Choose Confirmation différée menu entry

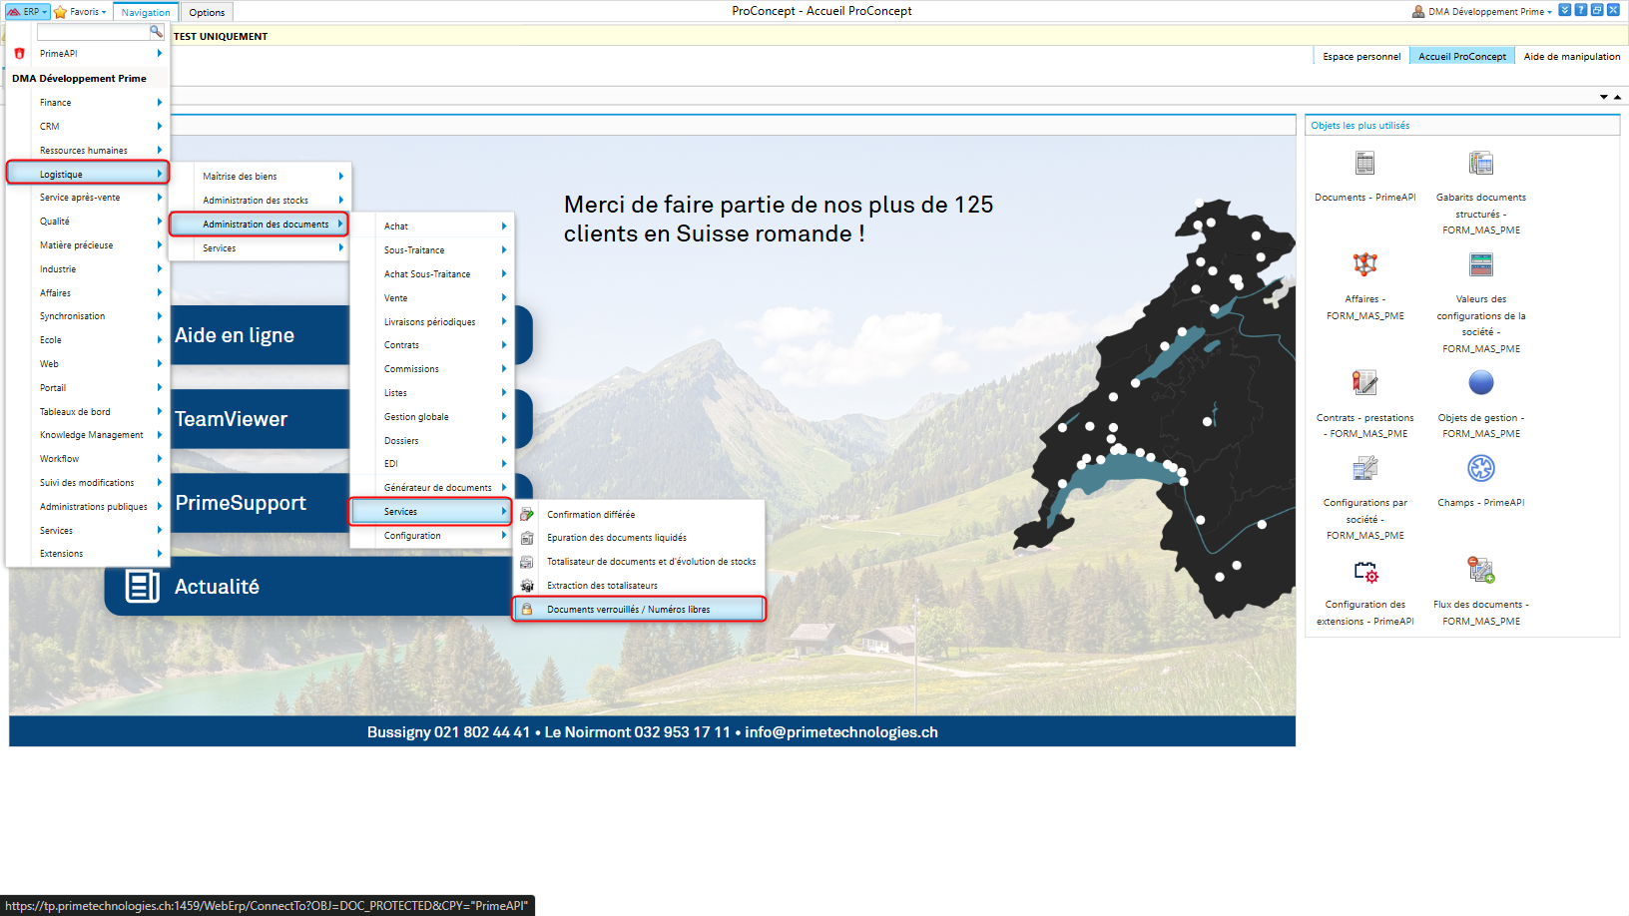click(590, 515)
